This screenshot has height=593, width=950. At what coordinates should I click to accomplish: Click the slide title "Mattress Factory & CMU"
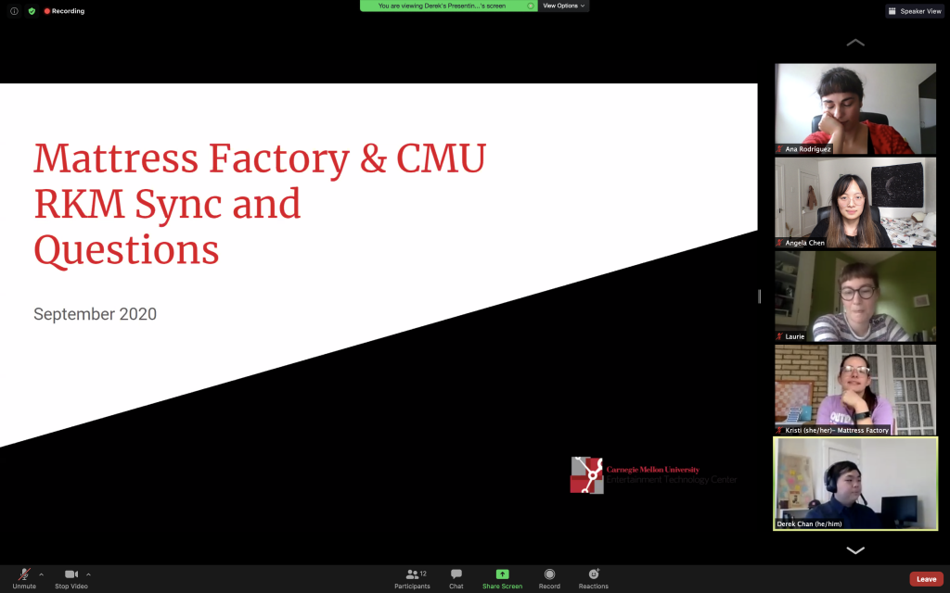pyautogui.click(x=260, y=159)
